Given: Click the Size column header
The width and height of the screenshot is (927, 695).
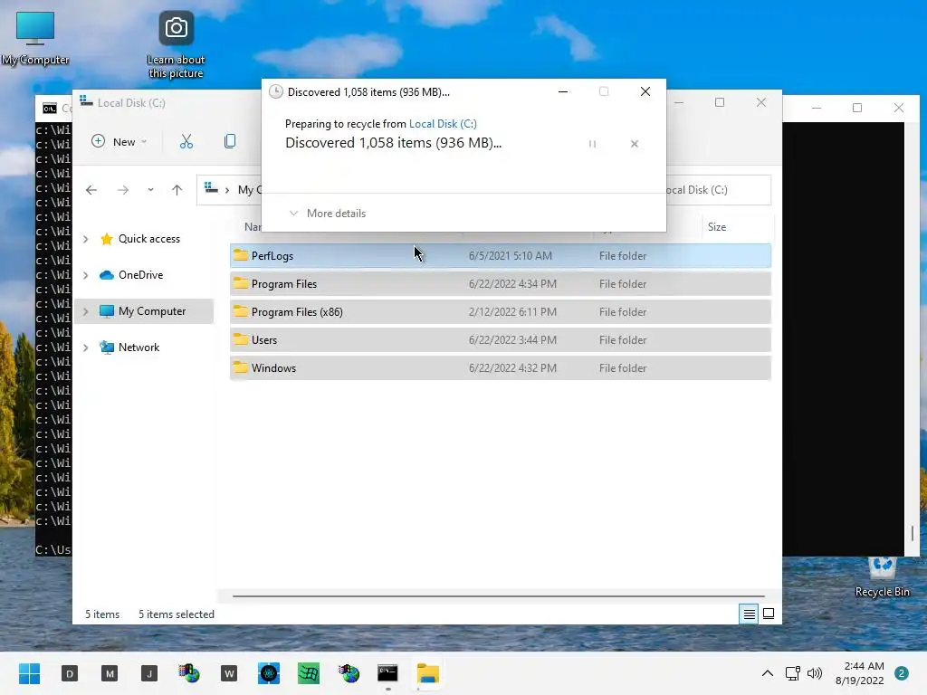Looking at the screenshot, I should 737,227.
